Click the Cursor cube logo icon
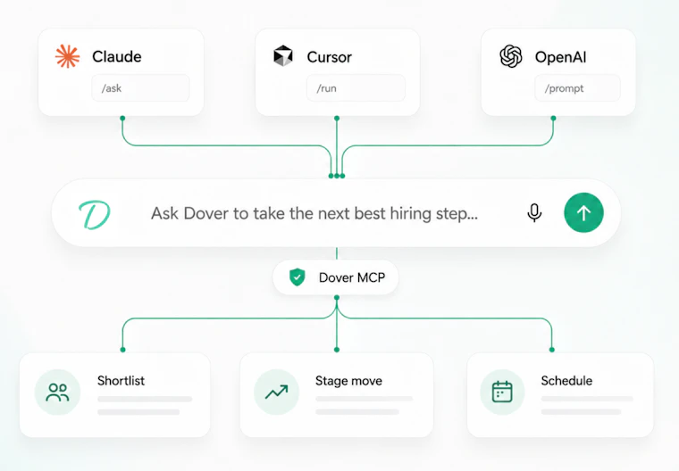The width and height of the screenshot is (679, 471). click(x=283, y=56)
